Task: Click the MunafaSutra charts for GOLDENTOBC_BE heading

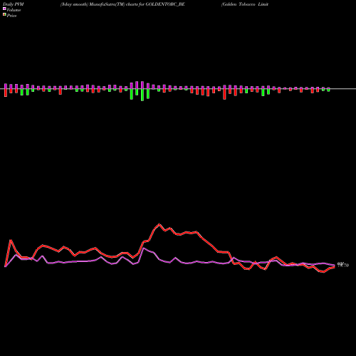Action: [122, 4]
